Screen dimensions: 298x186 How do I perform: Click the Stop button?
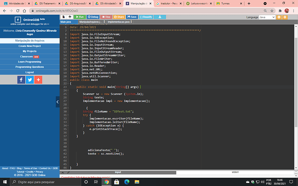[106, 17]
